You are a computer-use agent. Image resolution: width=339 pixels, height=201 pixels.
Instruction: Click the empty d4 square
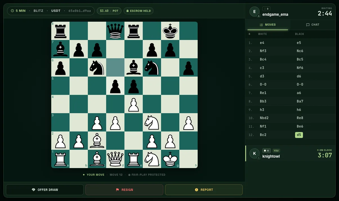click(115, 104)
